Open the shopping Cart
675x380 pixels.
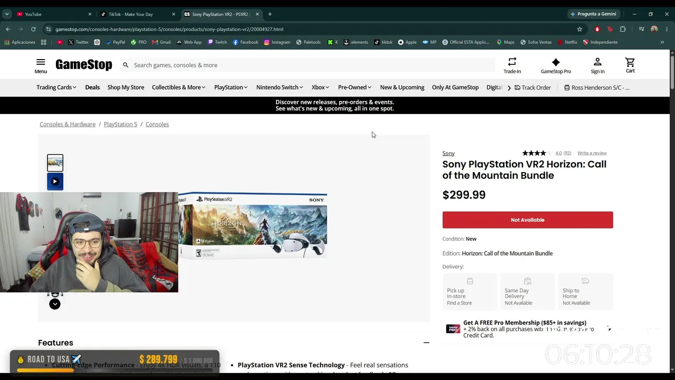pos(630,65)
